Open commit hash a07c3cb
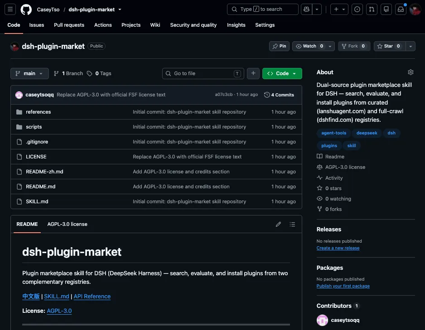This screenshot has width=425, height=330. 224,95
